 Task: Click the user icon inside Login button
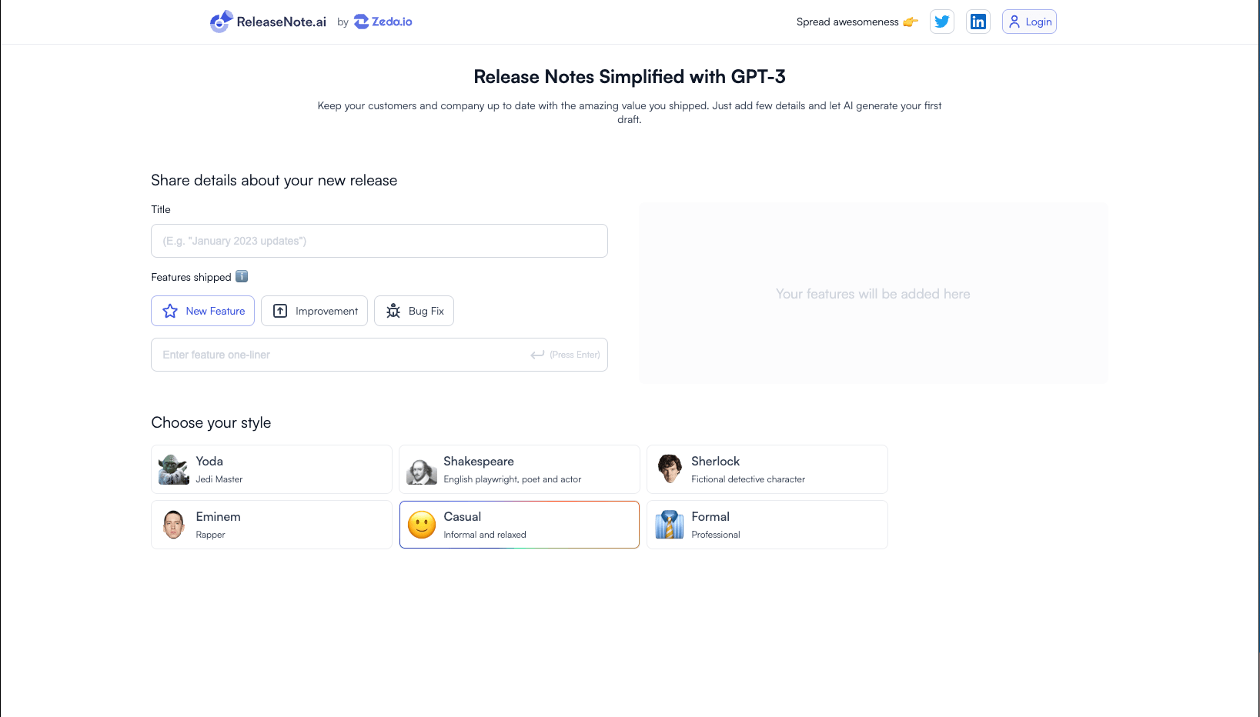coord(1014,22)
